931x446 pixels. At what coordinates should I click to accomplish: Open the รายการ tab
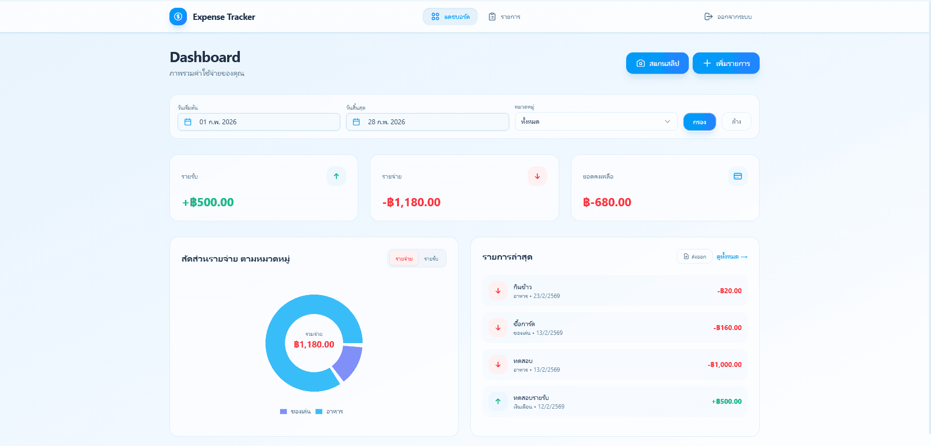click(505, 16)
